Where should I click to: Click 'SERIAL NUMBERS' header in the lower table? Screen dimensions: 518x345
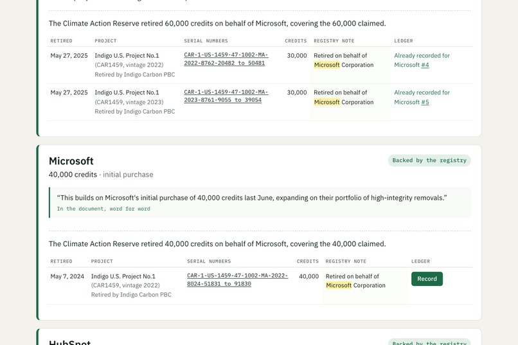(x=209, y=261)
